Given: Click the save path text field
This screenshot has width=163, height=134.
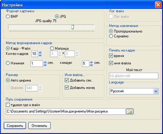Looking at the screenshot, I should [x=66, y=111].
